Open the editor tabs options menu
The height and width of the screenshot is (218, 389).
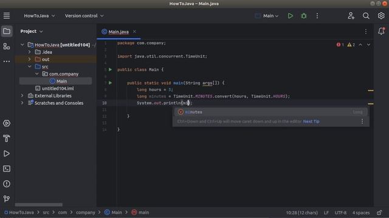point(366,31)
